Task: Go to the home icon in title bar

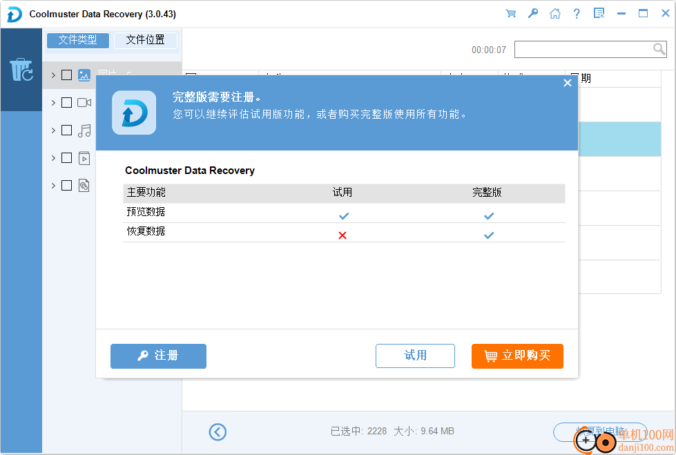Action: point(555,13)
